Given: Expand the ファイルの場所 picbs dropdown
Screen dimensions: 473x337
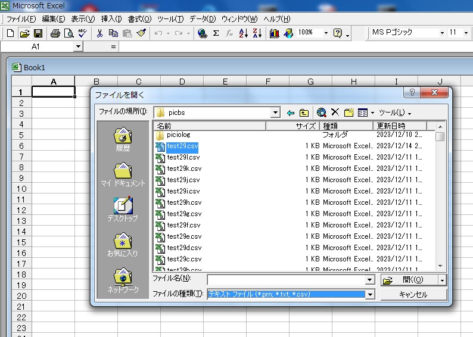Looking at the screenshot, I should click(275, 113).
